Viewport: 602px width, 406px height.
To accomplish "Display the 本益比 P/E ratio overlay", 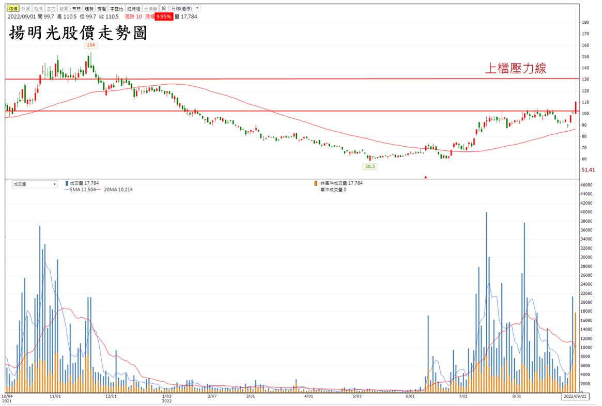I will [115, 8].
